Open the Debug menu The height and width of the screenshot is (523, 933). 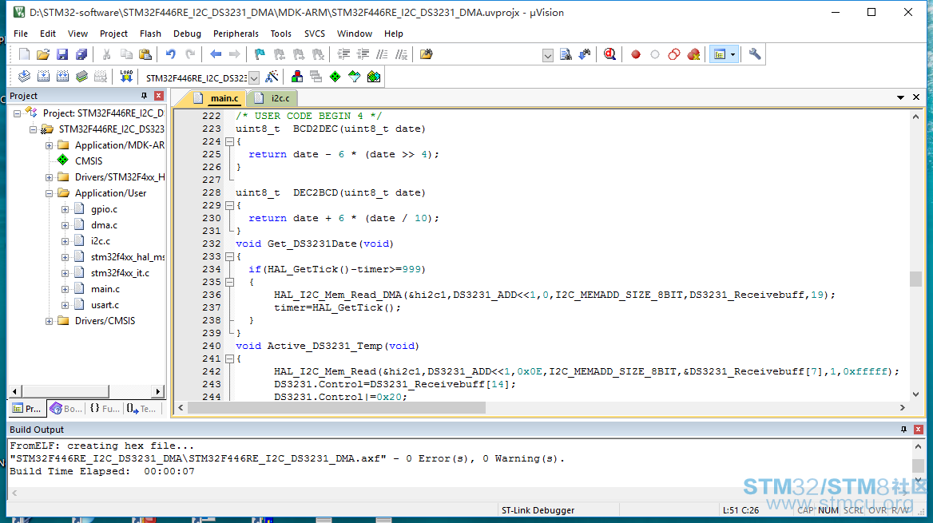coord(188,34)
